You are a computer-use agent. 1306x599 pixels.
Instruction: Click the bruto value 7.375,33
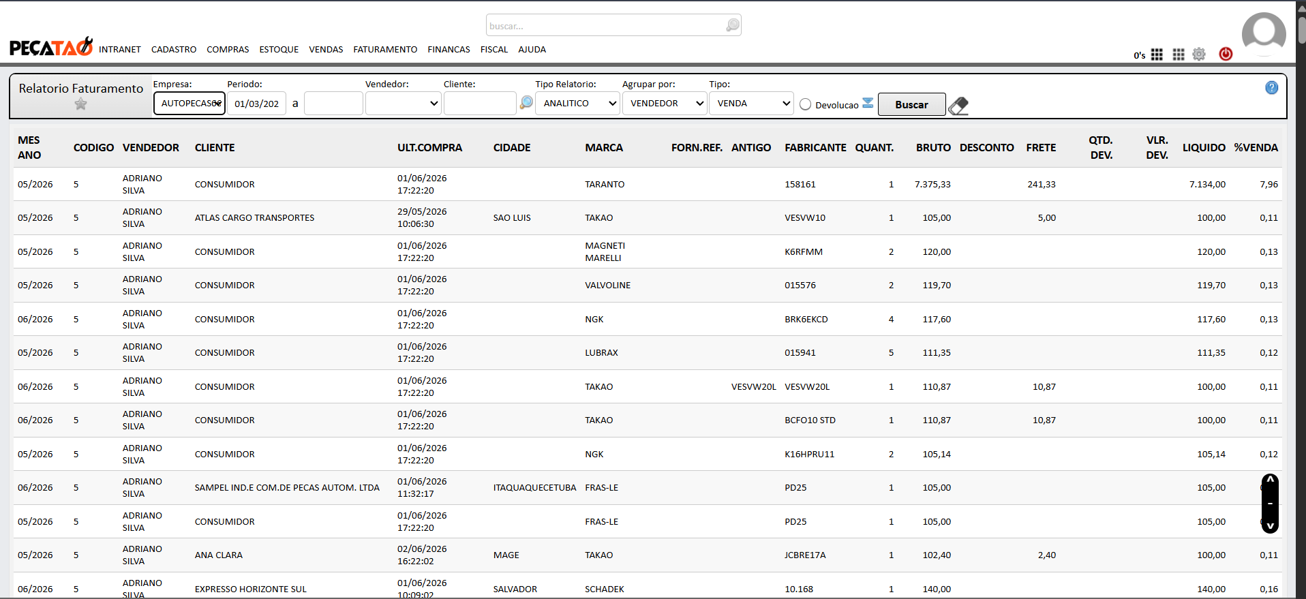[932, 185]
